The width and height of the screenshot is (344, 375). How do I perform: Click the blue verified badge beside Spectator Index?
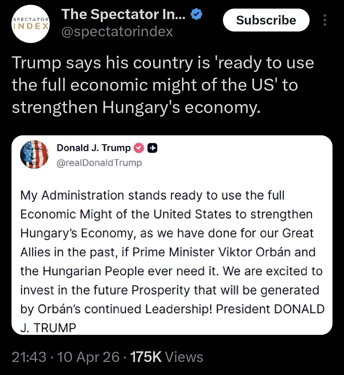point(197,15)
